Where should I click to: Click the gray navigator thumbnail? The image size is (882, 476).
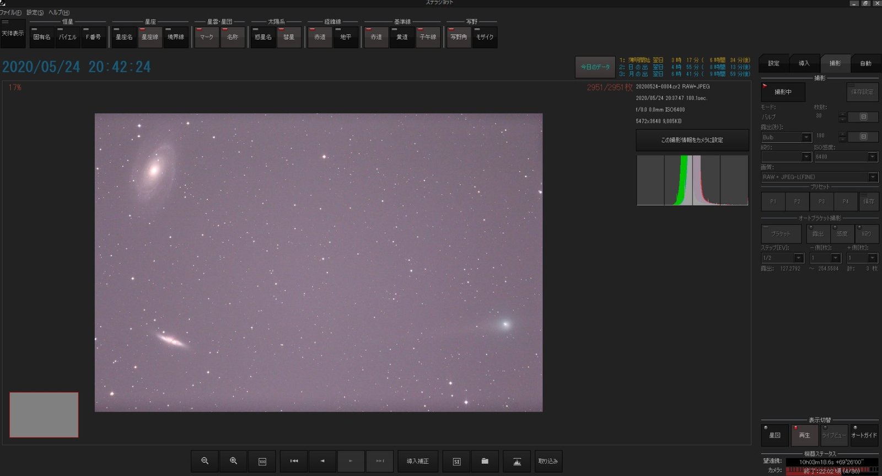(44, 415)
